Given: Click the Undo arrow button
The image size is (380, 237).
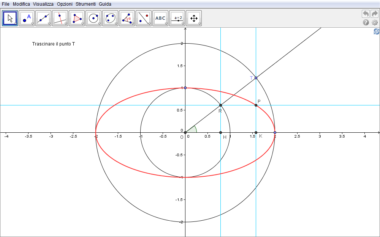Looking at the screenshot, I should 366,14.
